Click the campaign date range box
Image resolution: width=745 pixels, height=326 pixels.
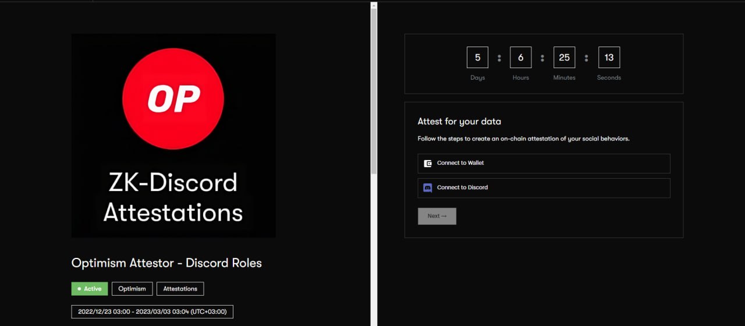coord(152,311)
